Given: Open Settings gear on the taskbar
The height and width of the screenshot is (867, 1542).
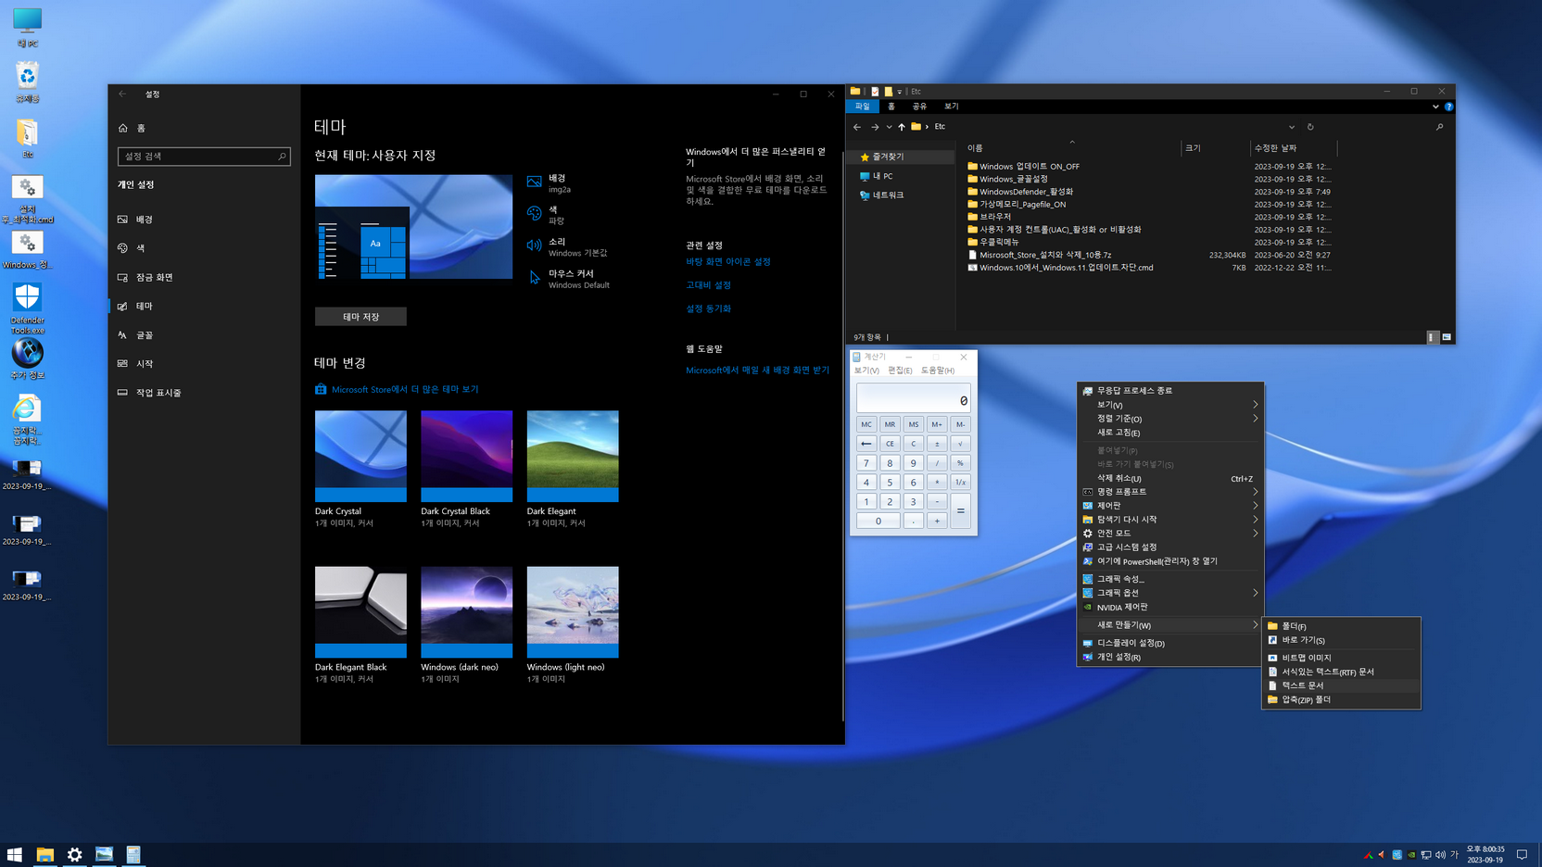Looking at the screenshot, I should 74,855.
